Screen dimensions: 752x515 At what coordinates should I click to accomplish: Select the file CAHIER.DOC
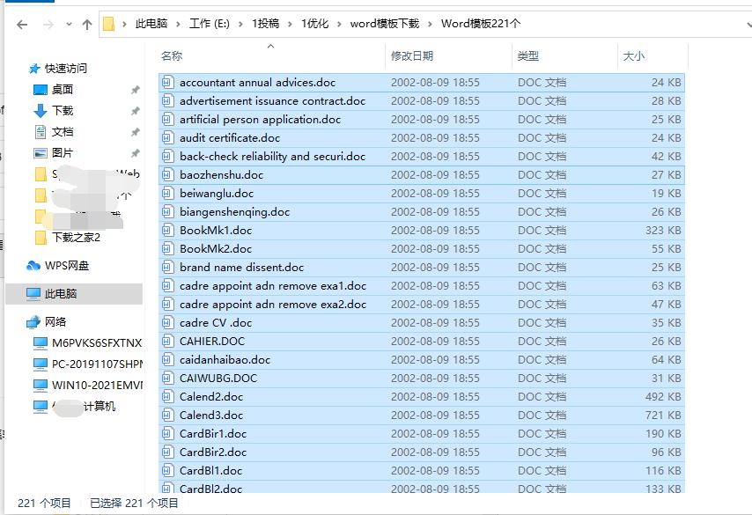(212, 342)
